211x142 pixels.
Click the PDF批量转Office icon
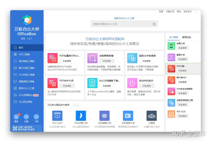pos(52,58)
